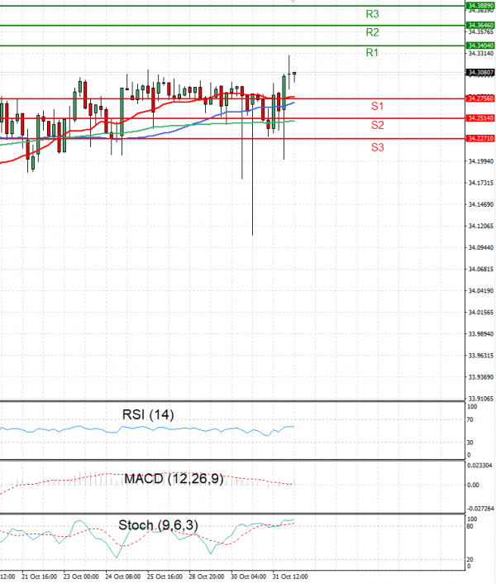Select the 34.38890 green price tag
496x584 pixels.
(480, 6)
